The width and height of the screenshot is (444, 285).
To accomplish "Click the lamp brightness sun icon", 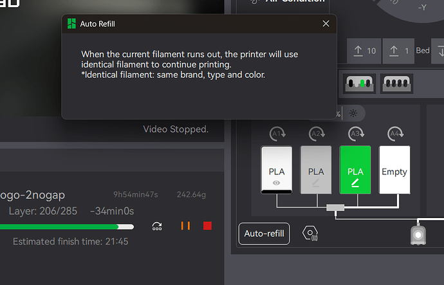I will point(353,113).
